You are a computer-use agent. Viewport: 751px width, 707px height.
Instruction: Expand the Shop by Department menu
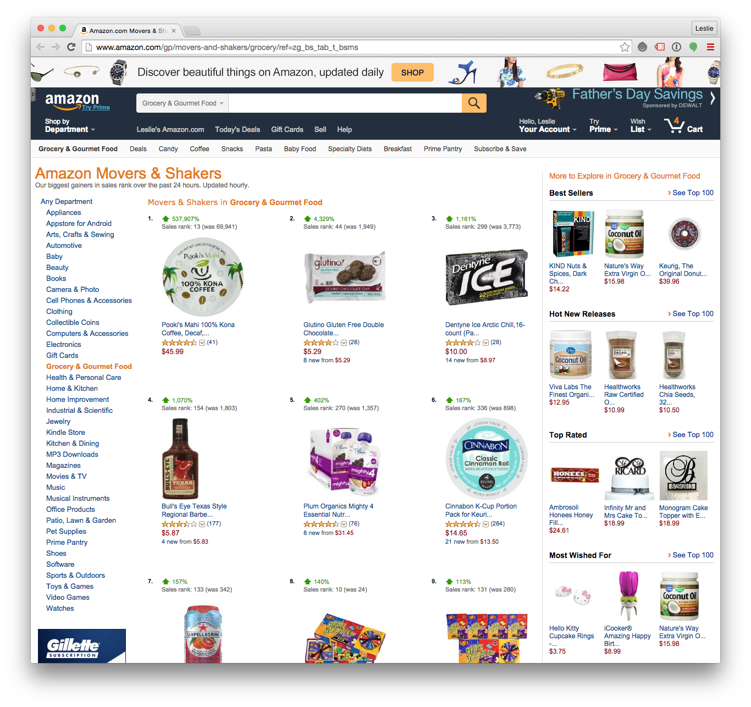pos(70,125)
